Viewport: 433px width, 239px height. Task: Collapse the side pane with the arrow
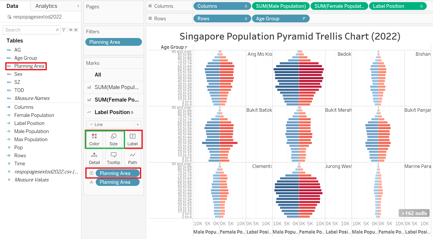[x=78, y=6]
